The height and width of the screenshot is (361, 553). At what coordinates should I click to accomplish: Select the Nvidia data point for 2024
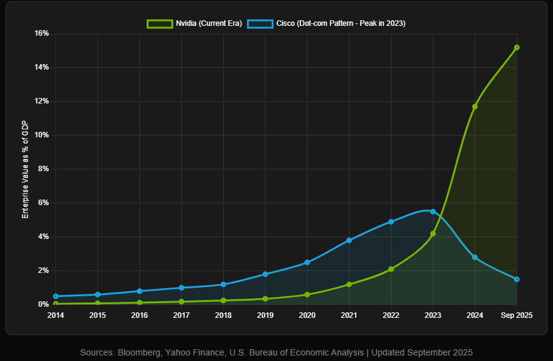[475, 107]
